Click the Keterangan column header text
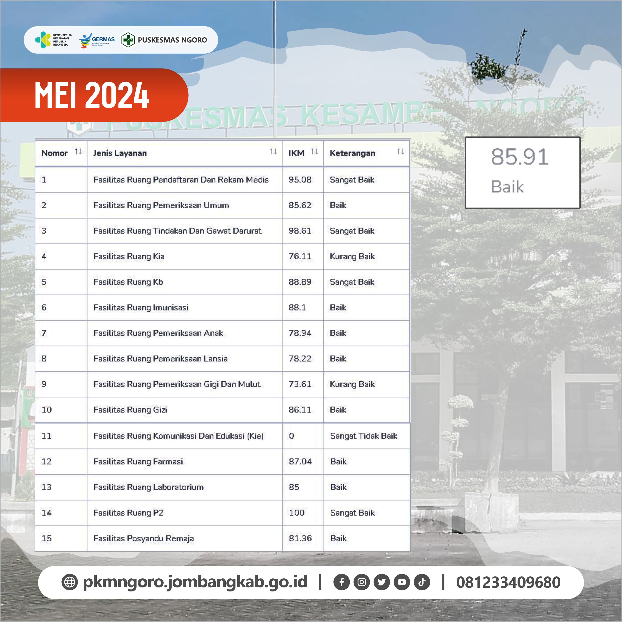This screenshot has width=622, height=622. point(352,153)
